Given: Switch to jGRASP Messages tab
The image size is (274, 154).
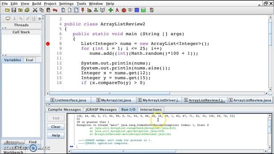Looking at the screenshot, I should point(101,110).
